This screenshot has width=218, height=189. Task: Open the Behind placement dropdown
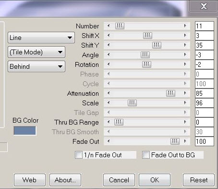(x=36, y=66)
